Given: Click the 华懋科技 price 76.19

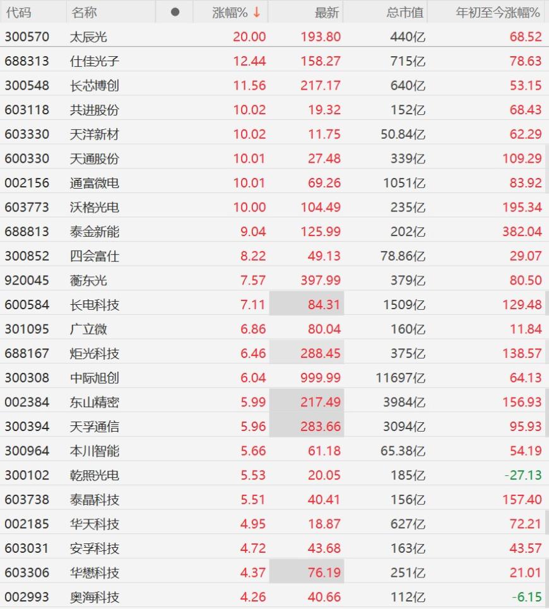Looking at the screenshot, I should [324, 572].
